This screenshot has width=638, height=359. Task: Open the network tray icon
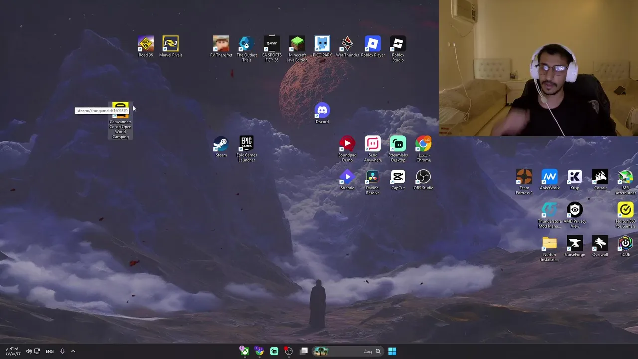[x=37, y=351]
